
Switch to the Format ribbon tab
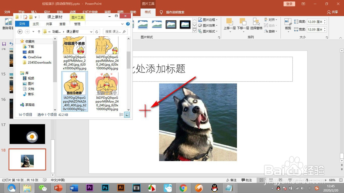[x=148, y=12]
